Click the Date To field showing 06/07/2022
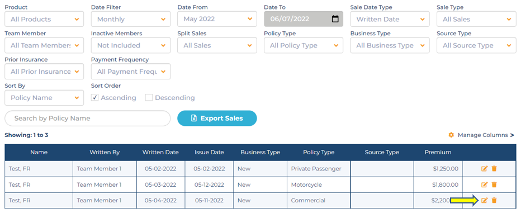The width and height of the screenshot is (521, 213). click(304, 19)
